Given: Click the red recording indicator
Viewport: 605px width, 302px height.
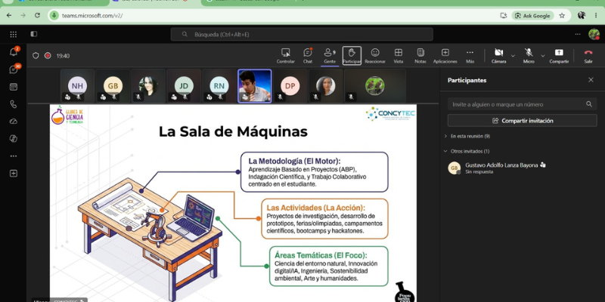Looking at the screenshot, I should point(48,55).
